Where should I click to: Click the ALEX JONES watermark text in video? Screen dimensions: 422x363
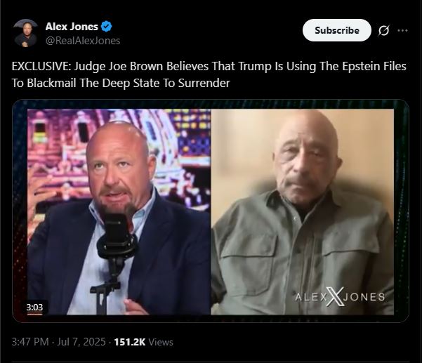pos(340,297)
